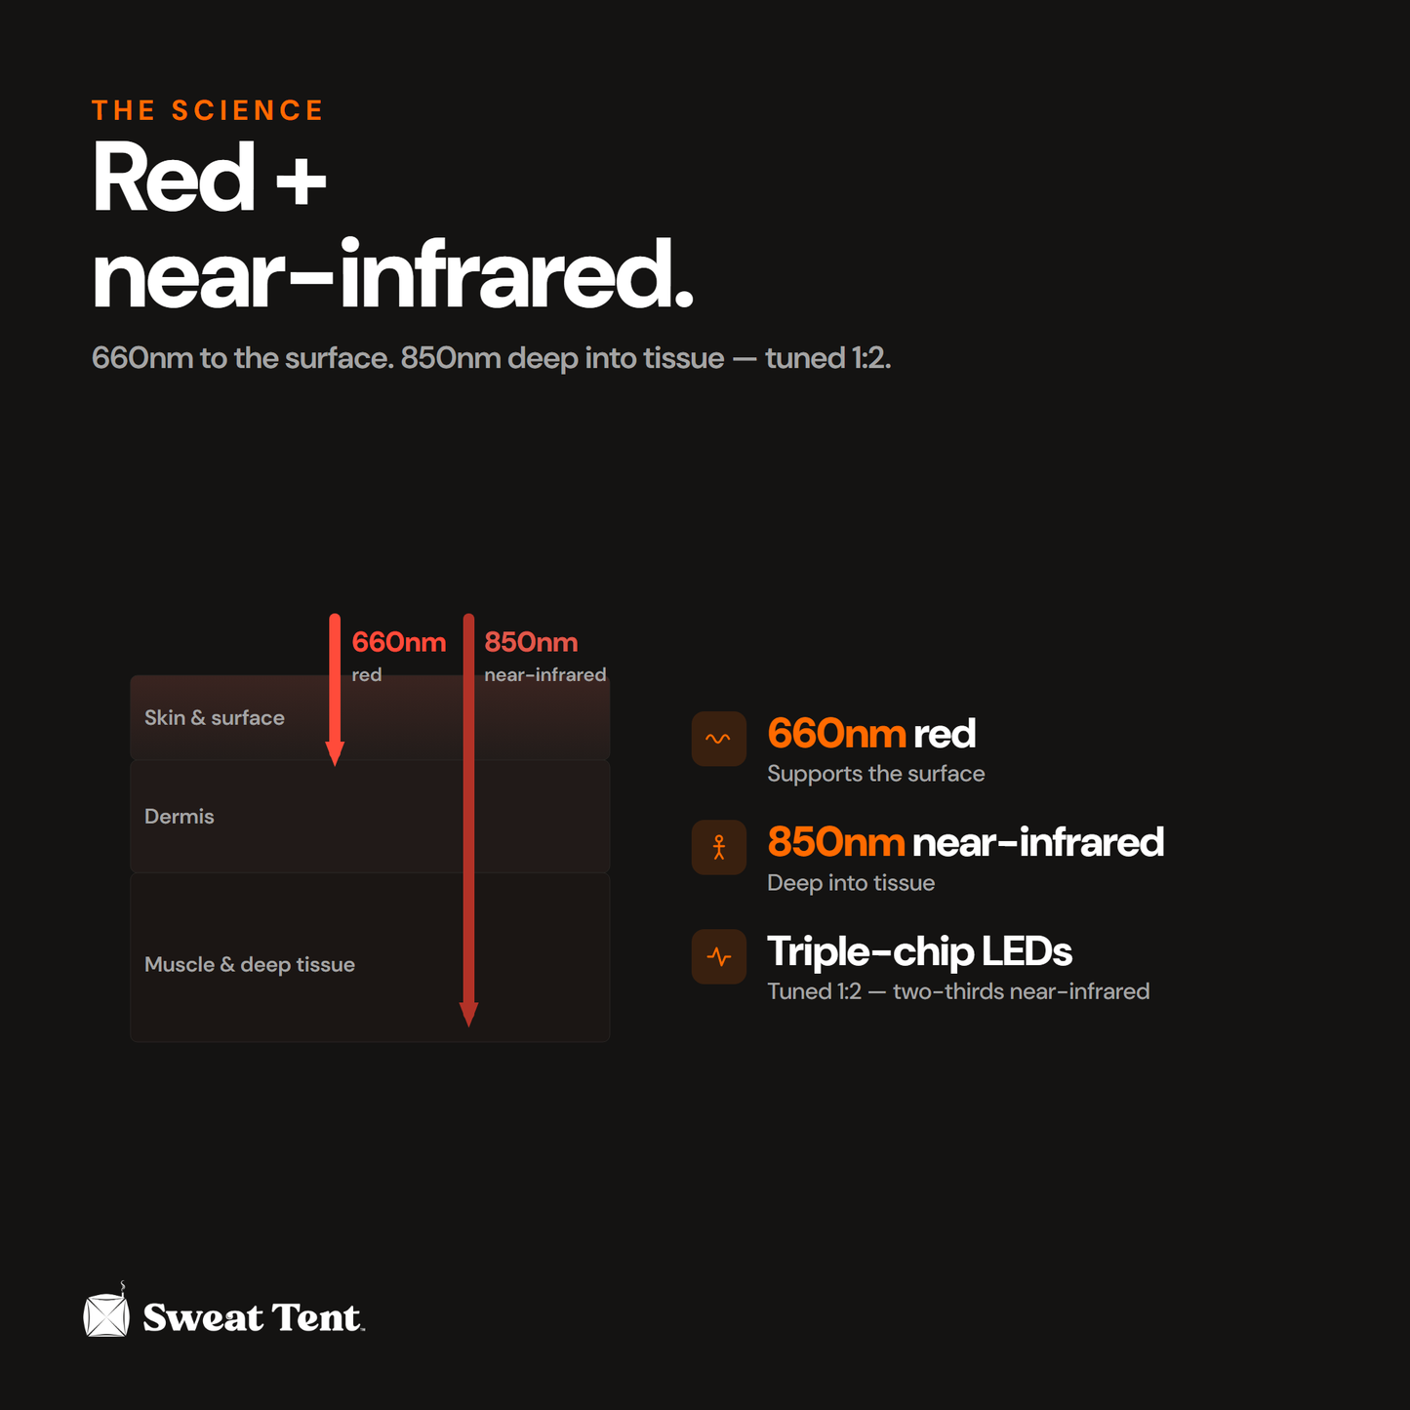
Task: Click the person icon beside 850nm near-infrared
Action: [x=719, y=847]
